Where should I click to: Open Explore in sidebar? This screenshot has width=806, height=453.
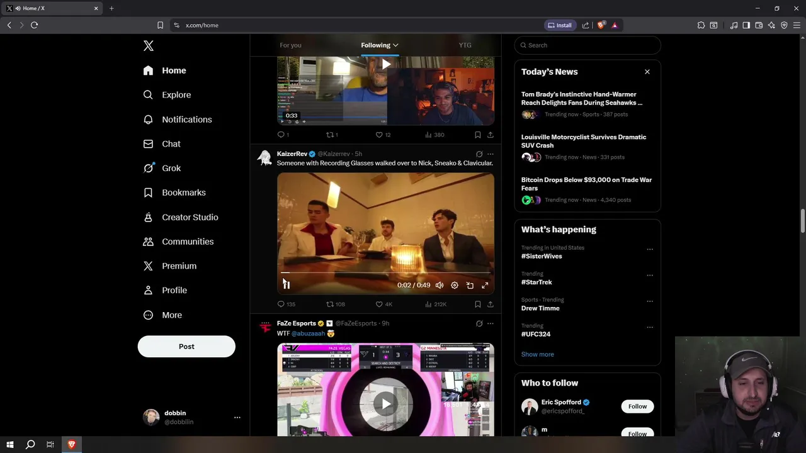pos(167,95)
